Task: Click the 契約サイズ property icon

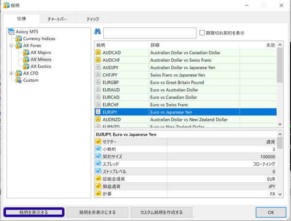Action: tap(98, 157)
